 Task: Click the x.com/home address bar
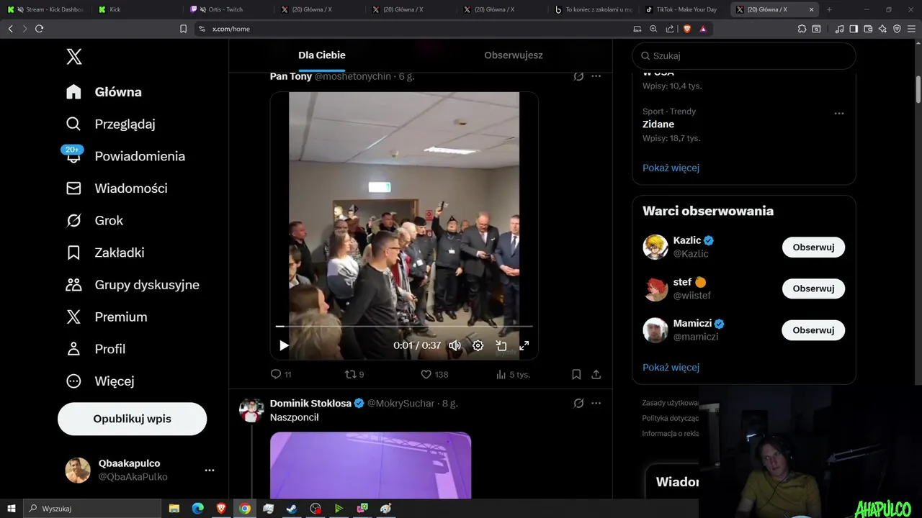click(411, 29)
